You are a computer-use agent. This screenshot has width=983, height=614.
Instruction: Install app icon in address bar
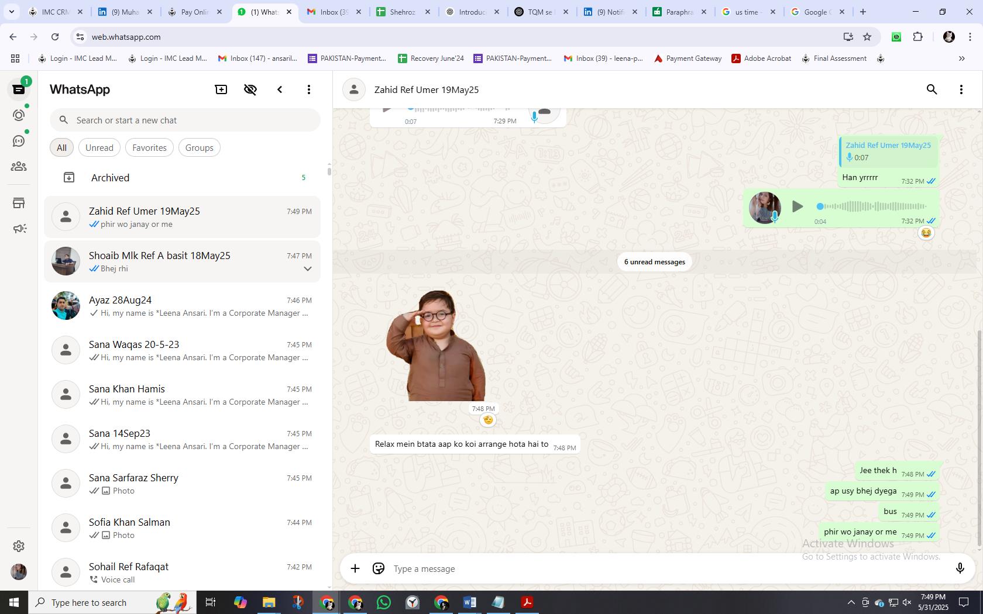(x=848, y=37)
